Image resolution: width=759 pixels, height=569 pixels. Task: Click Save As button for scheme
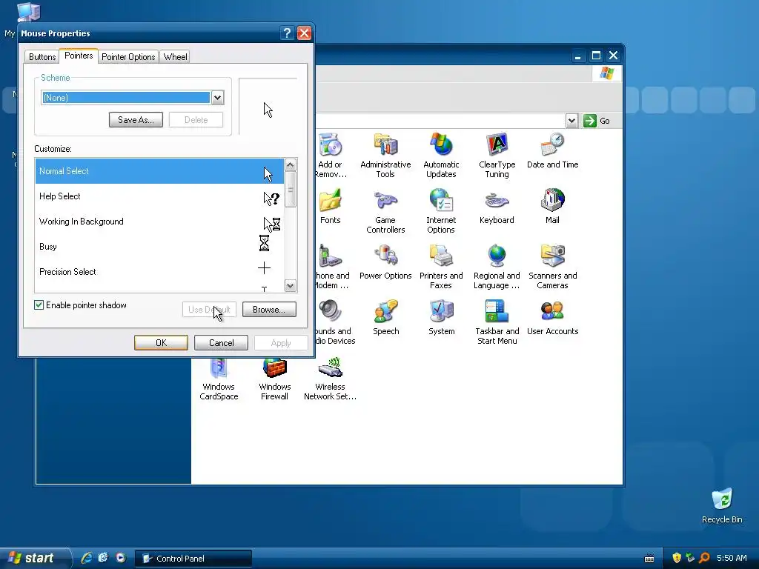tap(136, 119)
